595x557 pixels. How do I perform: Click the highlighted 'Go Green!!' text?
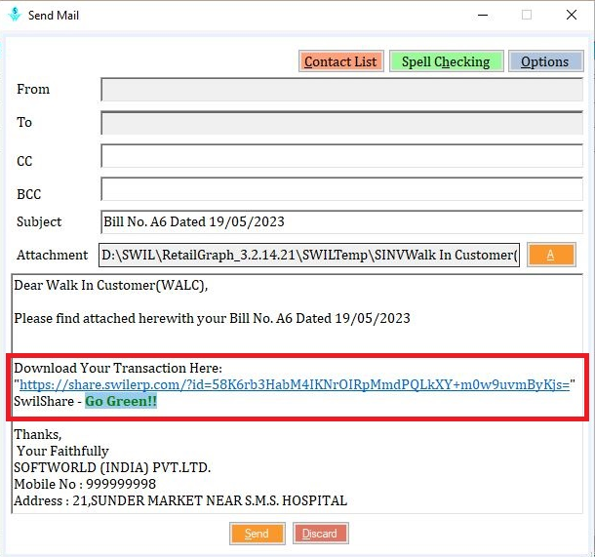tap(121, 402)
